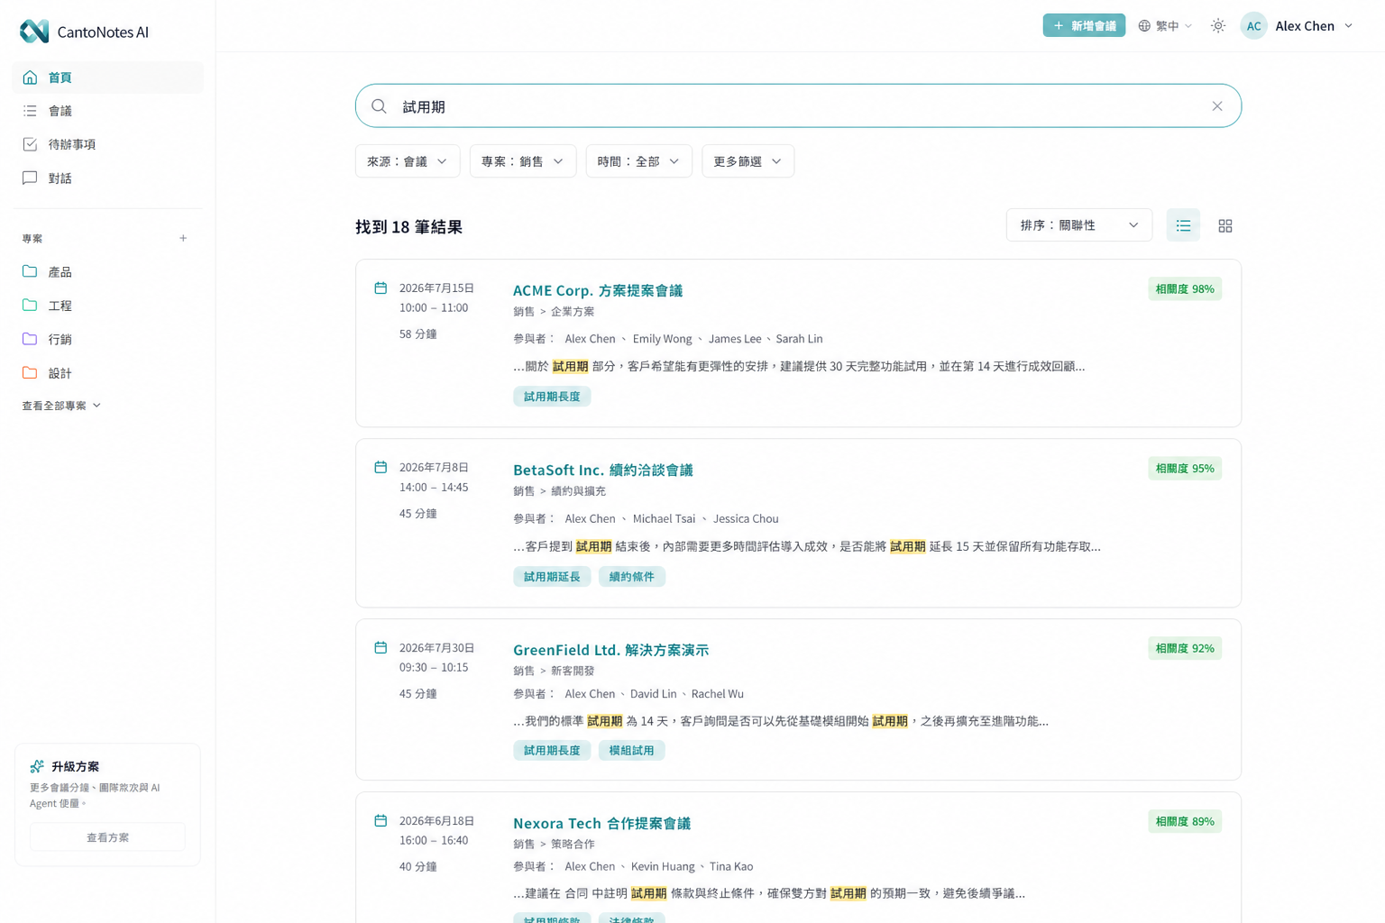Open 待辦事項 in the sidebar
This screenshot has height=923, width=1385.
[x=107, y=144]
